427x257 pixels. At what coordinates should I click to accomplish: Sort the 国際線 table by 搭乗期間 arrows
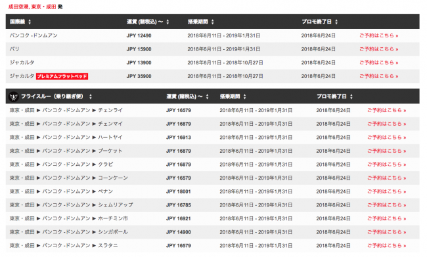coord(212,22)
